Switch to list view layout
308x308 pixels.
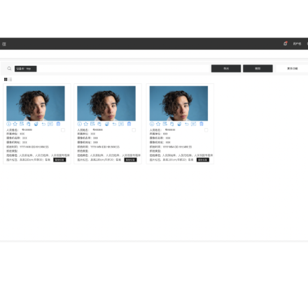point(10,79)
